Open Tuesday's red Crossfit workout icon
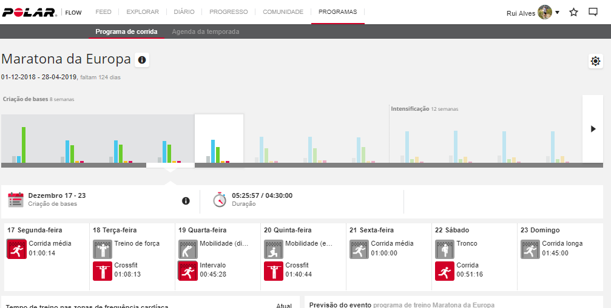This screenshot has width=611, height=308. pos(103,270)
